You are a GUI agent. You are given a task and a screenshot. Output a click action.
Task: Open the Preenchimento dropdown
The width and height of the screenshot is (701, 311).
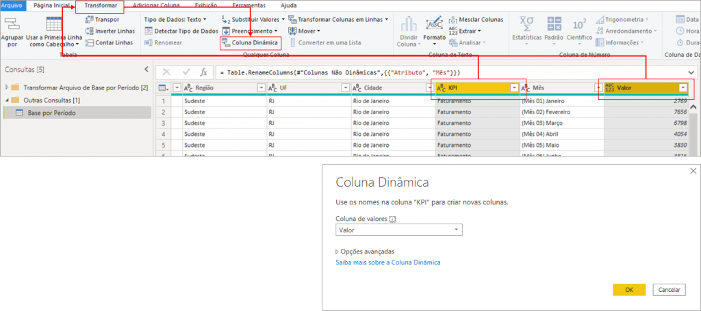point(249,31)
